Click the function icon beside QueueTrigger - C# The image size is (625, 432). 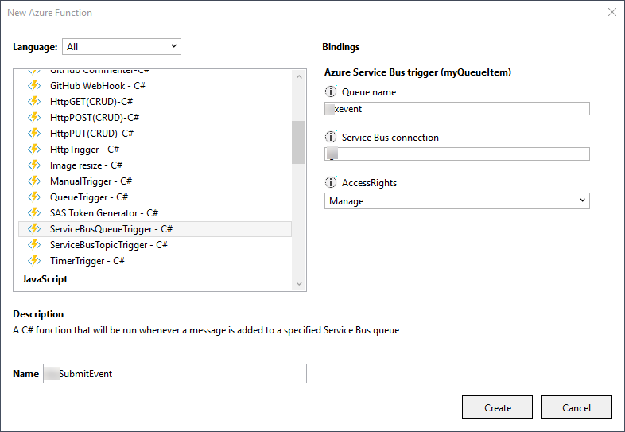pyautogui.click(x=34, y=197)
